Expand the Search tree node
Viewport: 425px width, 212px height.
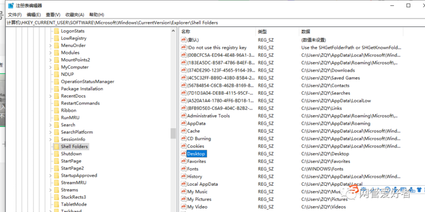(51, 125)
